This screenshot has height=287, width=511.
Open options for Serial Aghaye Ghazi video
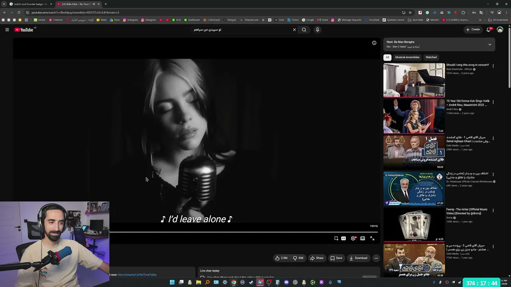pyautogui.click(x=493, y=138)
